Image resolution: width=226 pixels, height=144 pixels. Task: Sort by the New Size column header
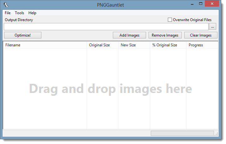click(134, 45)
